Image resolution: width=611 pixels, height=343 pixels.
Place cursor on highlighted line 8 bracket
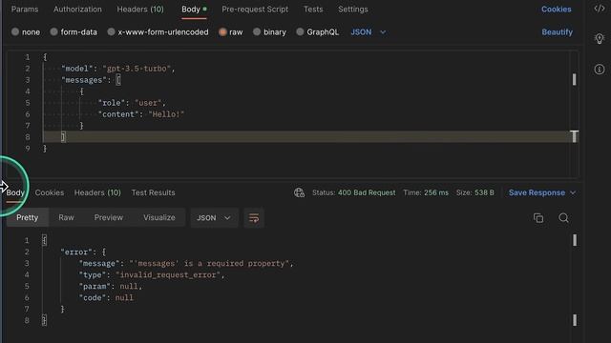click(x=63, y=137)
